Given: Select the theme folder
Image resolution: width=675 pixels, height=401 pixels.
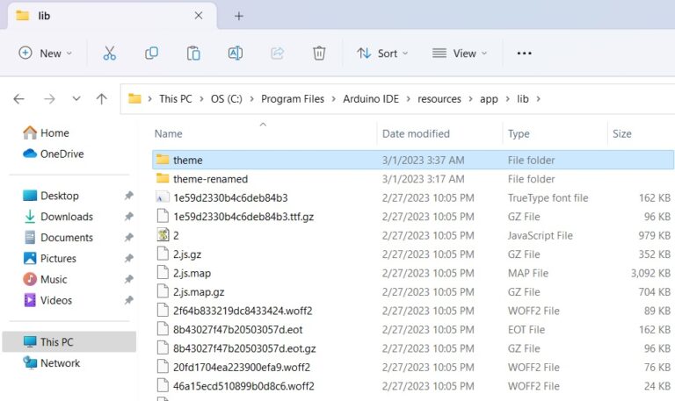Looking at the screenshot, I should [413, 160].
